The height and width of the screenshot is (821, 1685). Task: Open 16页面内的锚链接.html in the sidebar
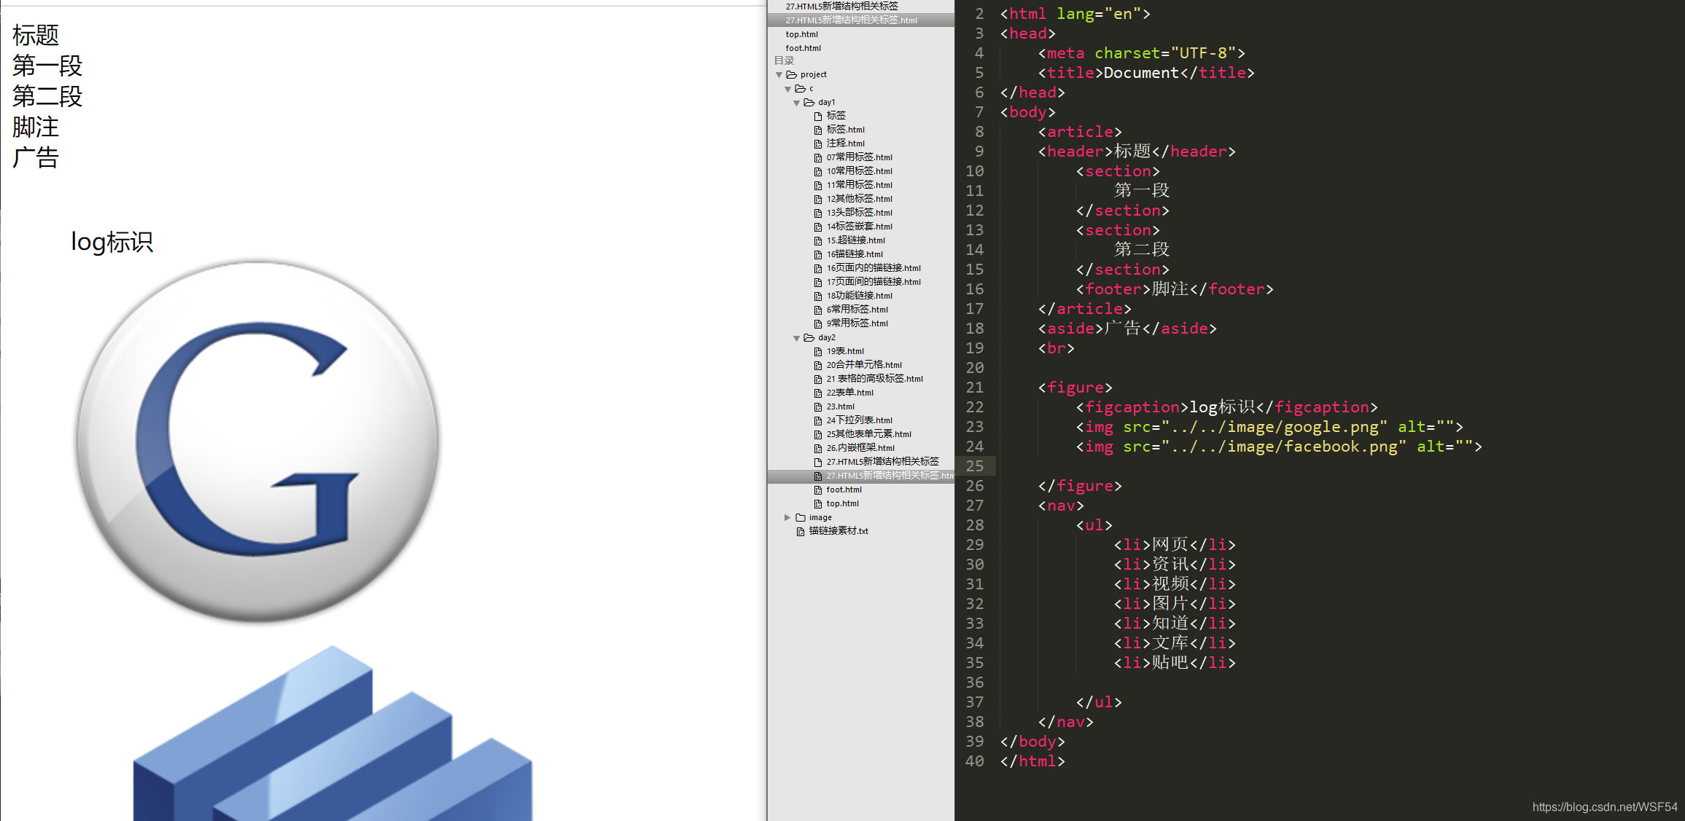[x=873, y=268]
